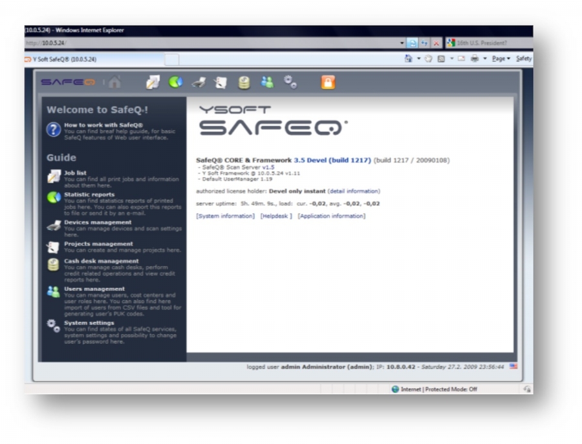This screenshot has width=582, height=444.
Task: Click the hand icon in the command bar
Action: click(x=428, y=59)
